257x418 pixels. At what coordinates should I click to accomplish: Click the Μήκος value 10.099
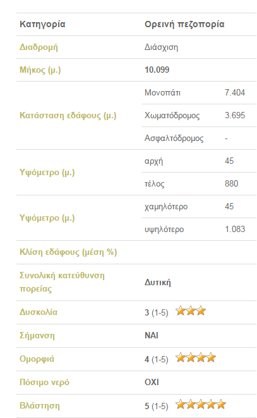tap(157, 70)
